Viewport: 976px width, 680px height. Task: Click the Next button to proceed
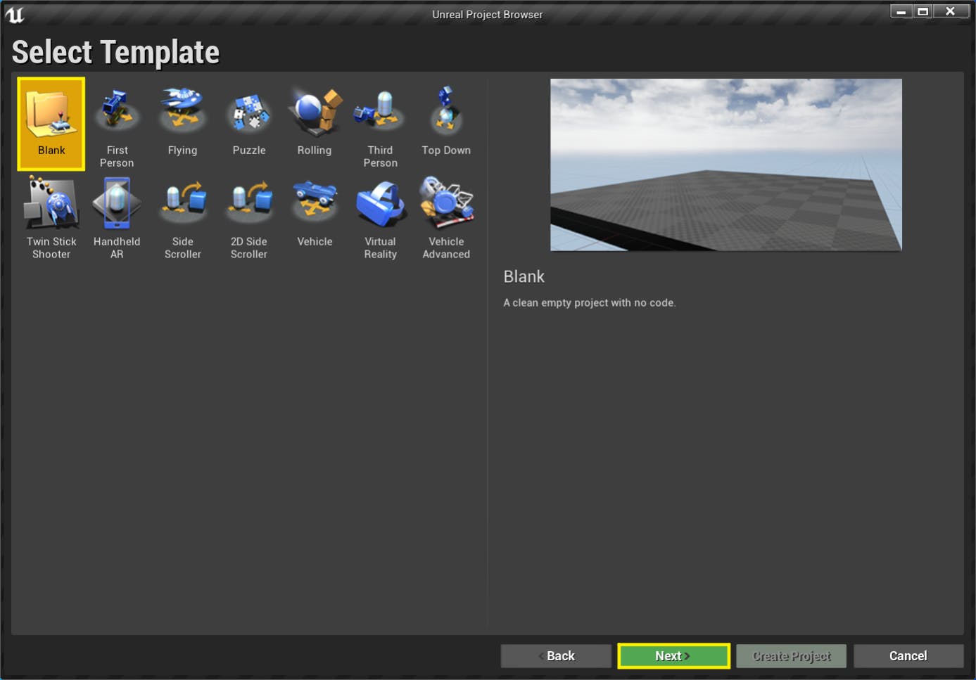673,655
